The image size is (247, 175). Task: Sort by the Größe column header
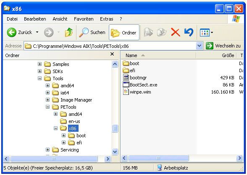(216, 55)
